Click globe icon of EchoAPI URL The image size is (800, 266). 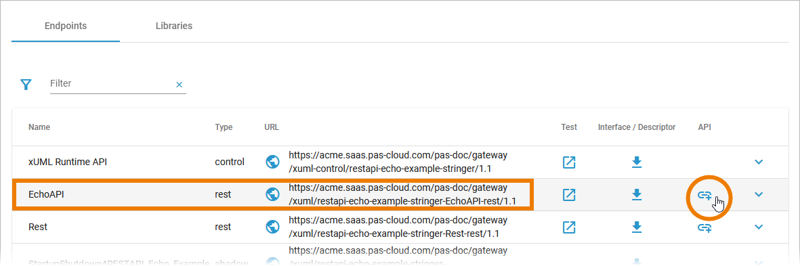(273, 194)
